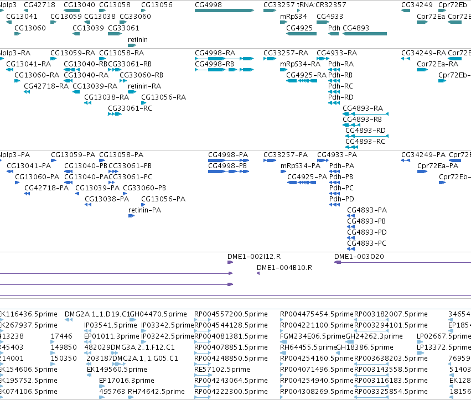The image size is (471, 400).
Task: Click the CG4998-RA transcript
Action: click(x=224, y=59)
